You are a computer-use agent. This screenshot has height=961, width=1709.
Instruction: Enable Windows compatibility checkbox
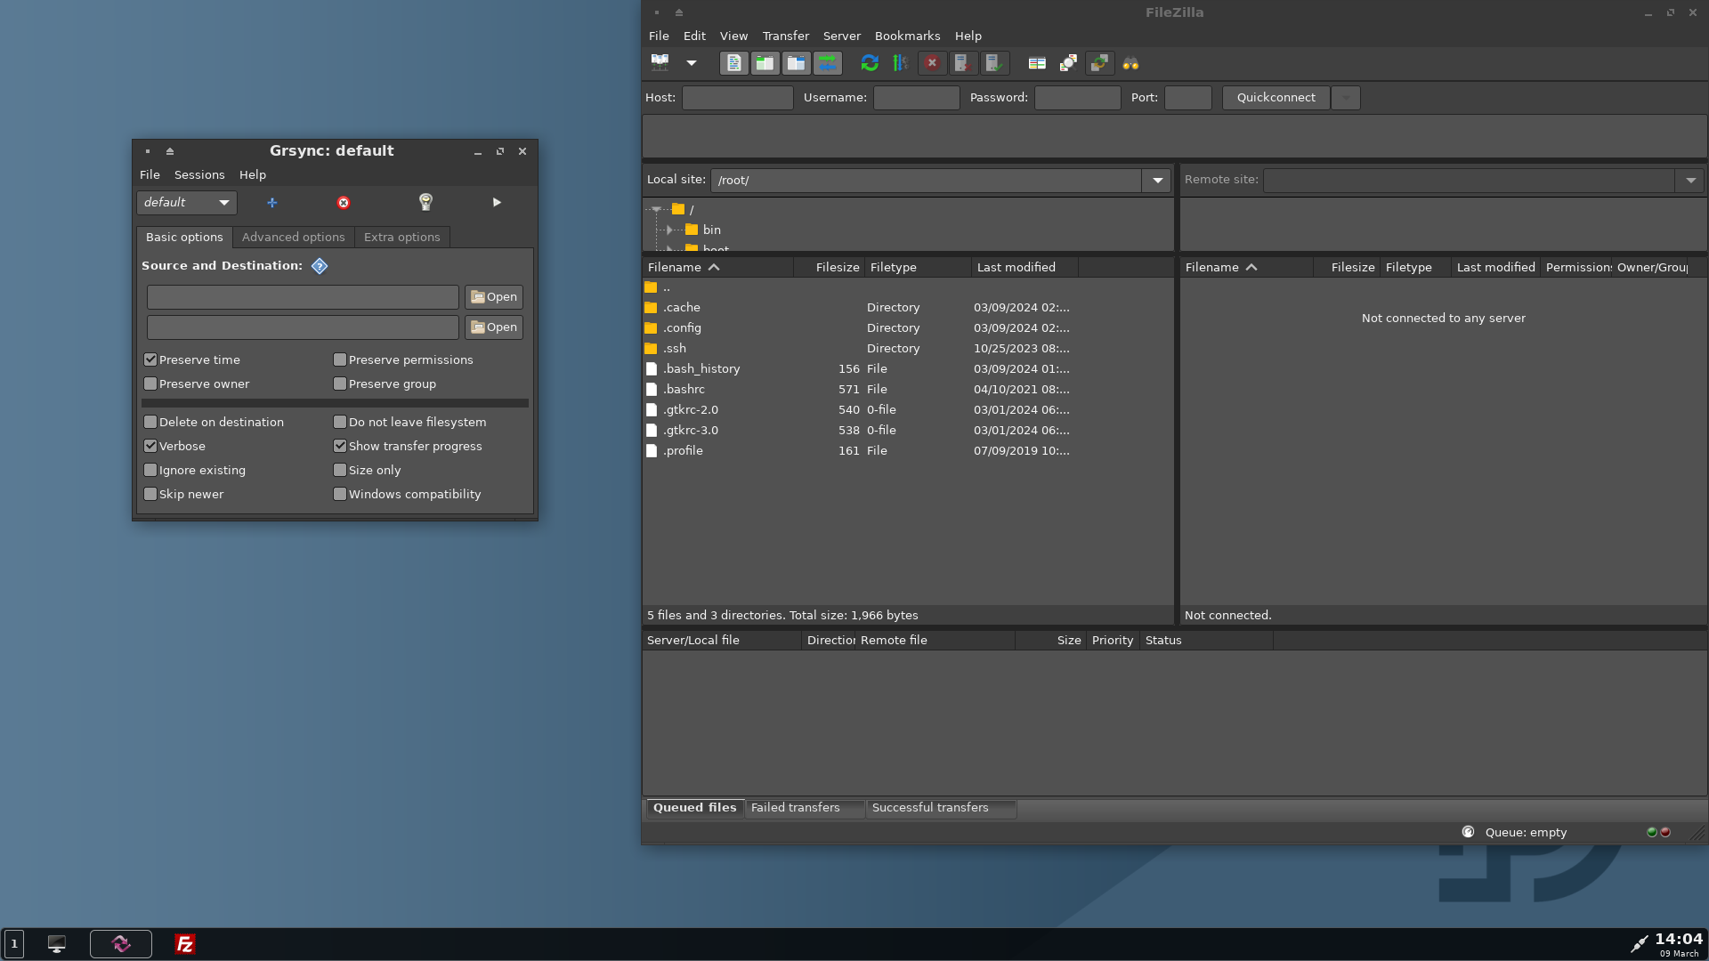point(340,495)
